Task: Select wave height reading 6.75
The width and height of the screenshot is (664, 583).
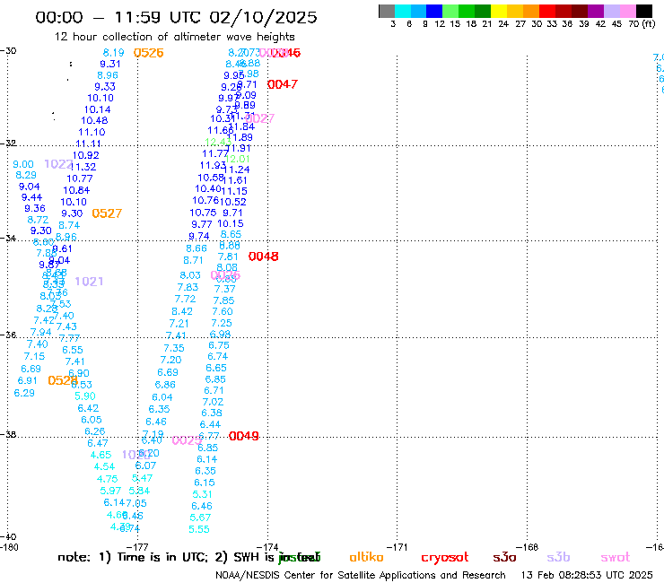Action: [x=219, y=345]
